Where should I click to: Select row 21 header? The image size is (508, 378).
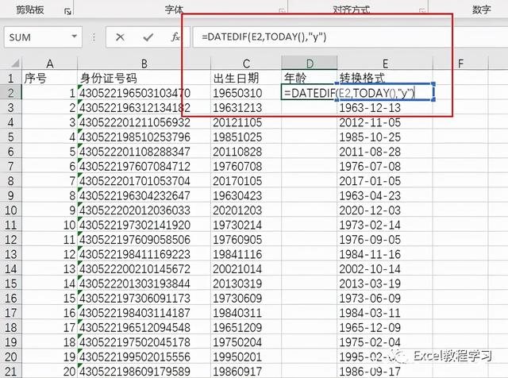(10, 371)
